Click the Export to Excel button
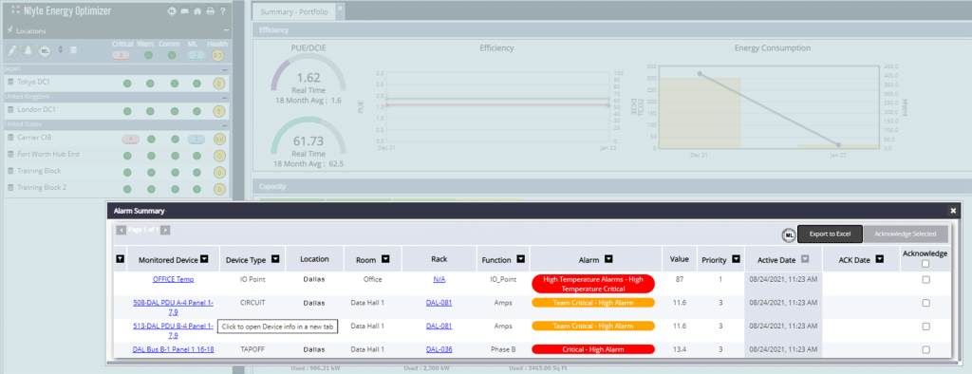The width and height of the screenshot is (972, 374). pos(830,234)
